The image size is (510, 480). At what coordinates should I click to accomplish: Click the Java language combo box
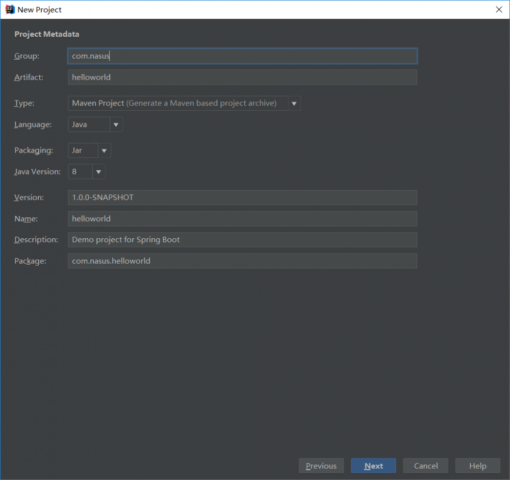pyautogui.click(x=89, y=124)
